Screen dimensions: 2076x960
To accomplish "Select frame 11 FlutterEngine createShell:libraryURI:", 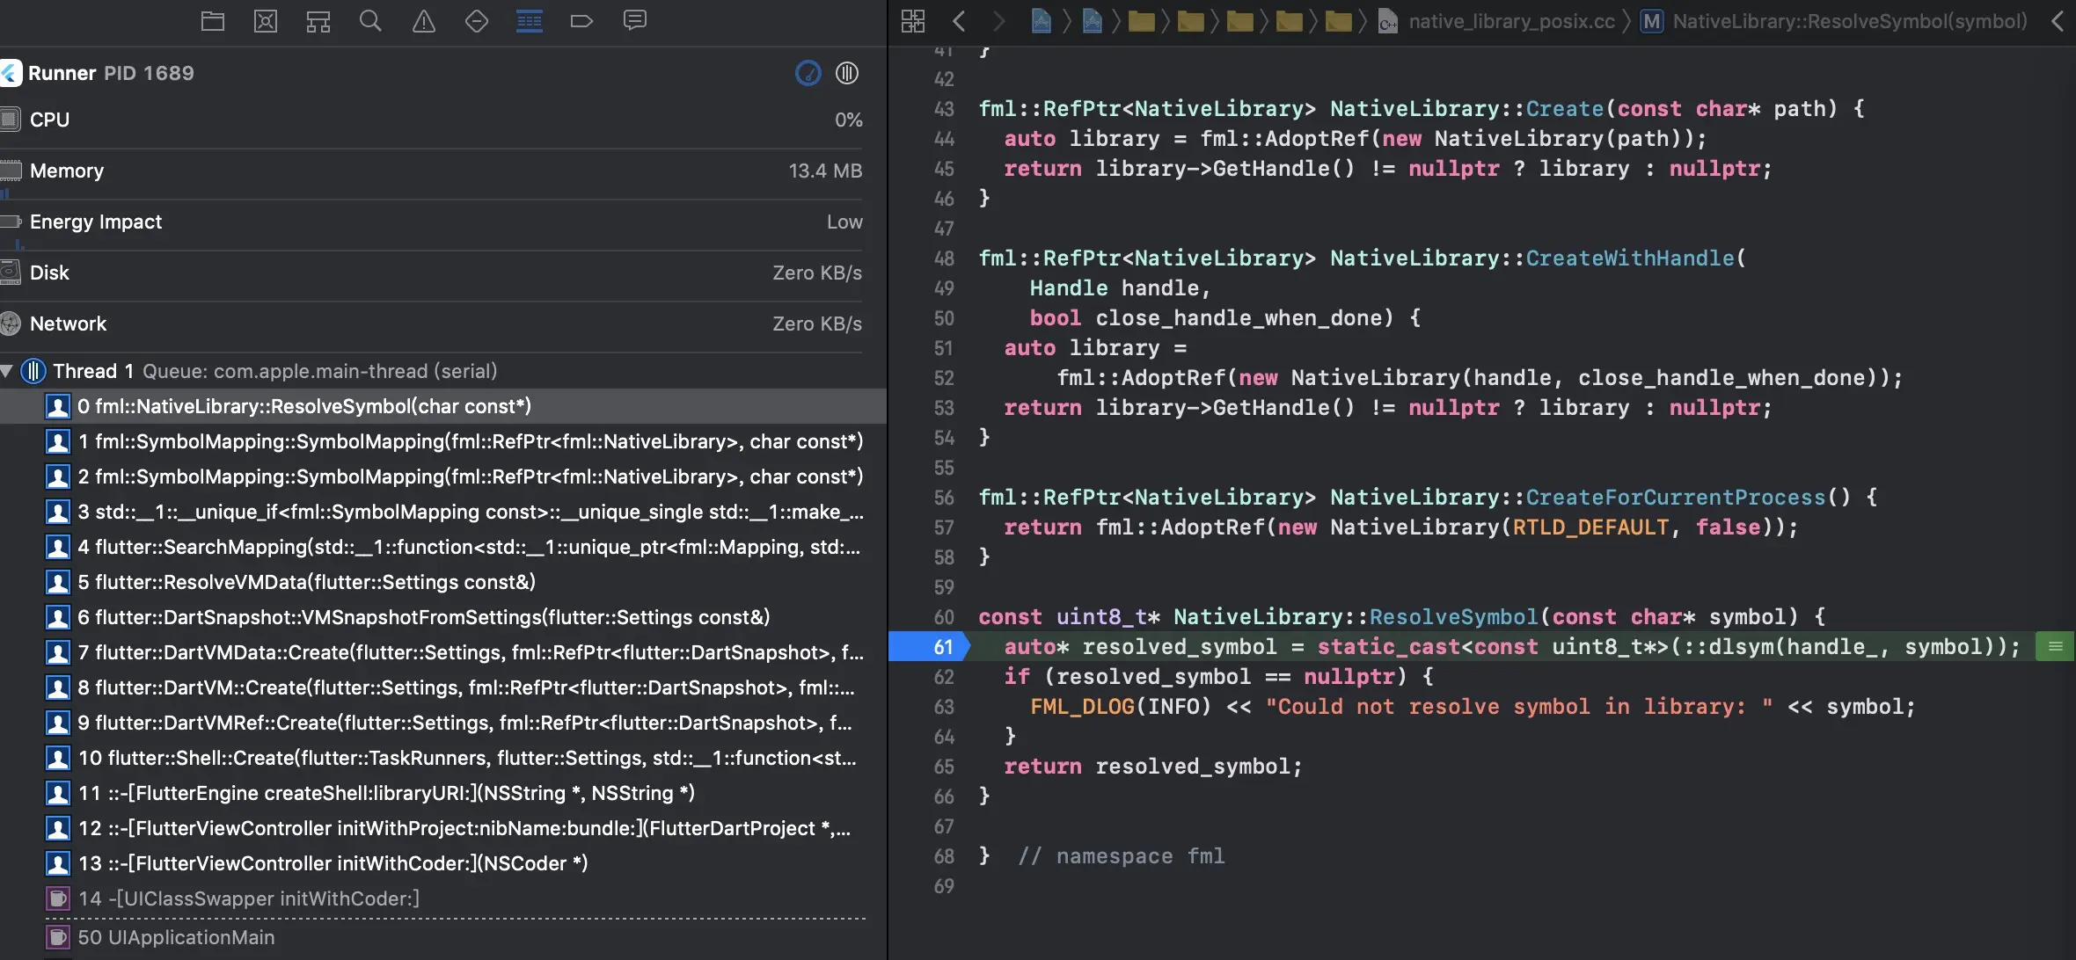I will coord(443,793).
